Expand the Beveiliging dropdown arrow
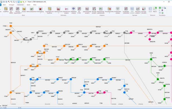The image size is (172, 109). pyautogui.click(x=40, y=13)
